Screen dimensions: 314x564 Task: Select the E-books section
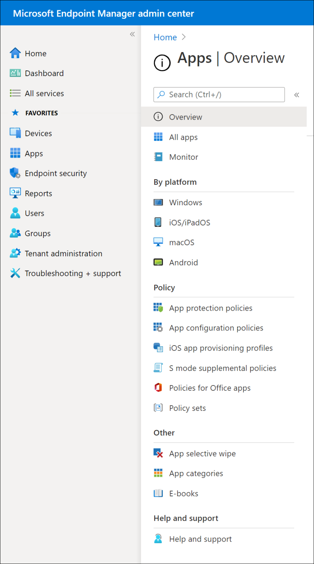coord(183,493)
